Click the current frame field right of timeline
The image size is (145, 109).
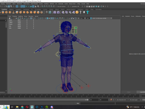(x=143, y=96)
